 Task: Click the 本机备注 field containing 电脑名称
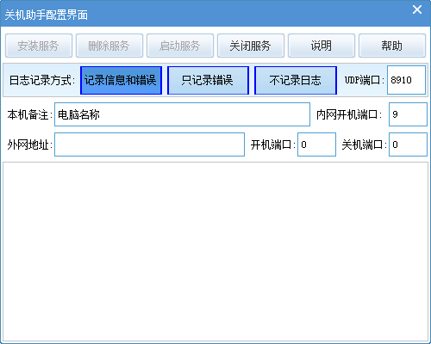pos(182,114)
